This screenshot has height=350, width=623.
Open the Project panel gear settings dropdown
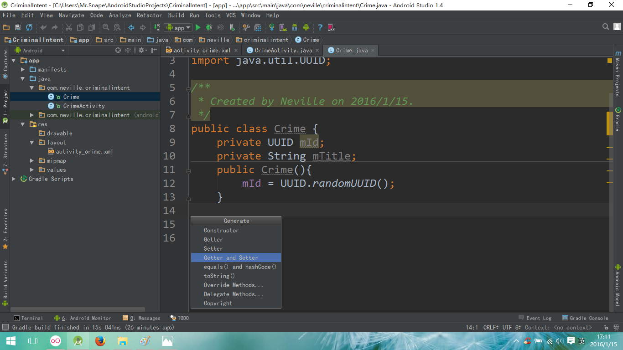click(142, 50)
